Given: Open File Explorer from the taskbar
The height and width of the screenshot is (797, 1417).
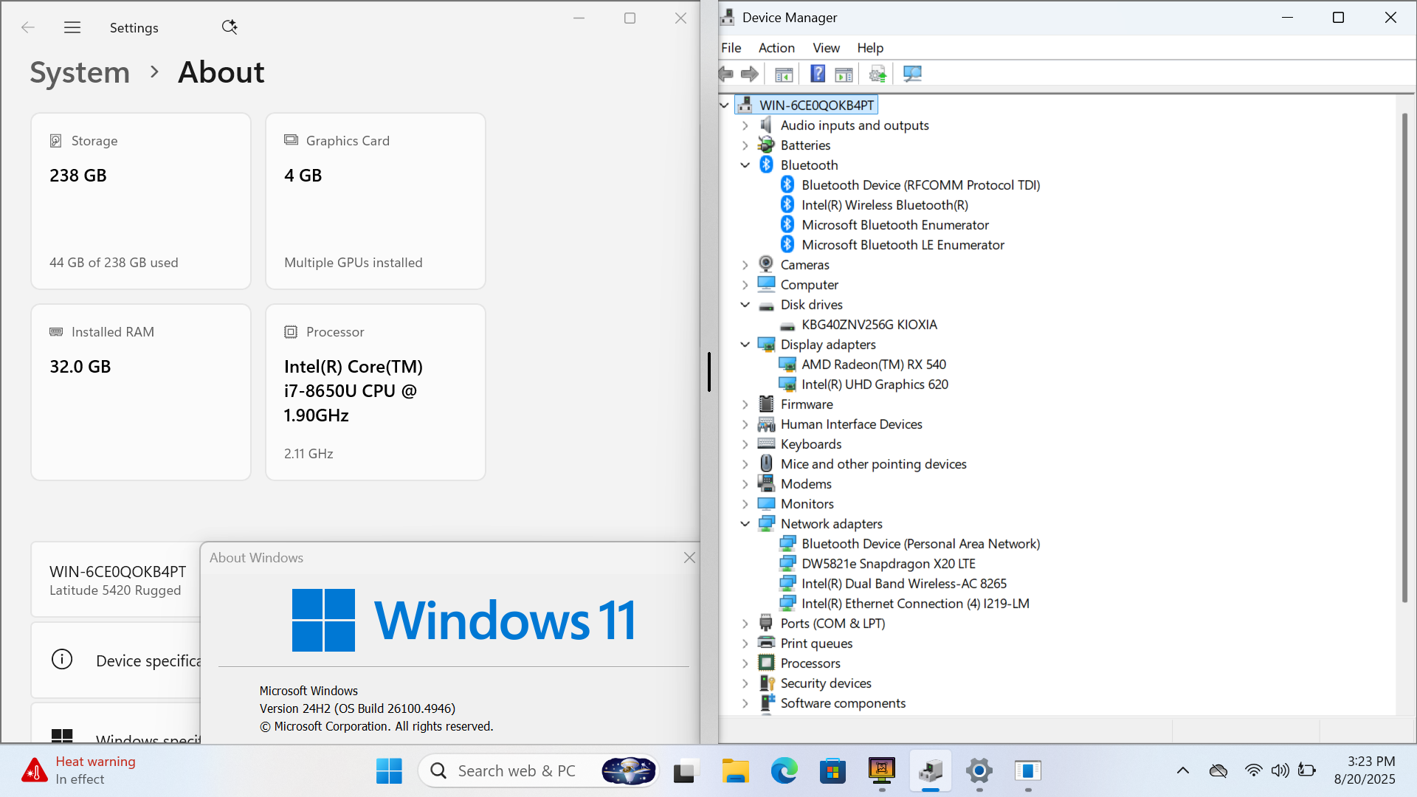Looking at the screenshot, I should click(x=735, y=771).
